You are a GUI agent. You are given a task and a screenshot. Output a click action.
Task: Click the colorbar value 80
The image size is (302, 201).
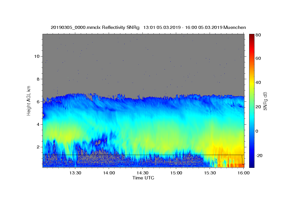[258, 35]
